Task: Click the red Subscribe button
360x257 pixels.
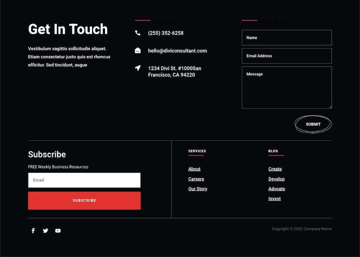Action: point(84,200)
